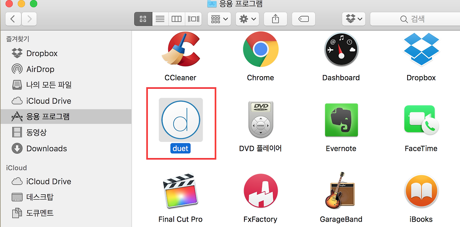Go back with the back arrow button
Screen dimensions: 460x227
(13, 19)
